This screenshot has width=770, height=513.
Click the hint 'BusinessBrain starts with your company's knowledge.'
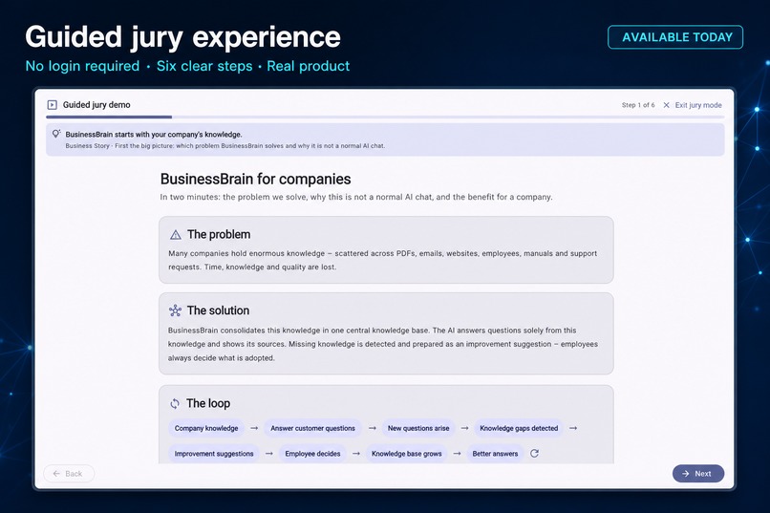[x=154, y=134]
